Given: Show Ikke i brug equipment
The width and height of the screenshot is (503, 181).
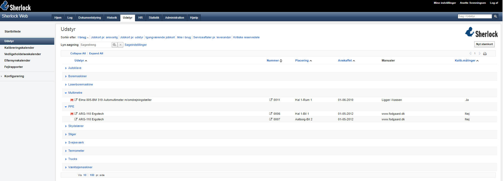Looking at the screenshot, I should pos(184,37).
